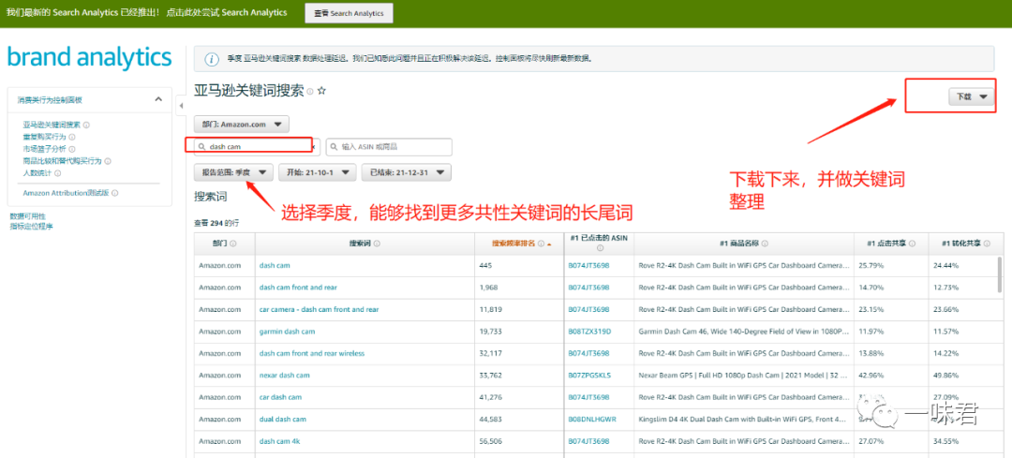Open 商品比较和替代购买行为 in the sidebar

(63, 161)
